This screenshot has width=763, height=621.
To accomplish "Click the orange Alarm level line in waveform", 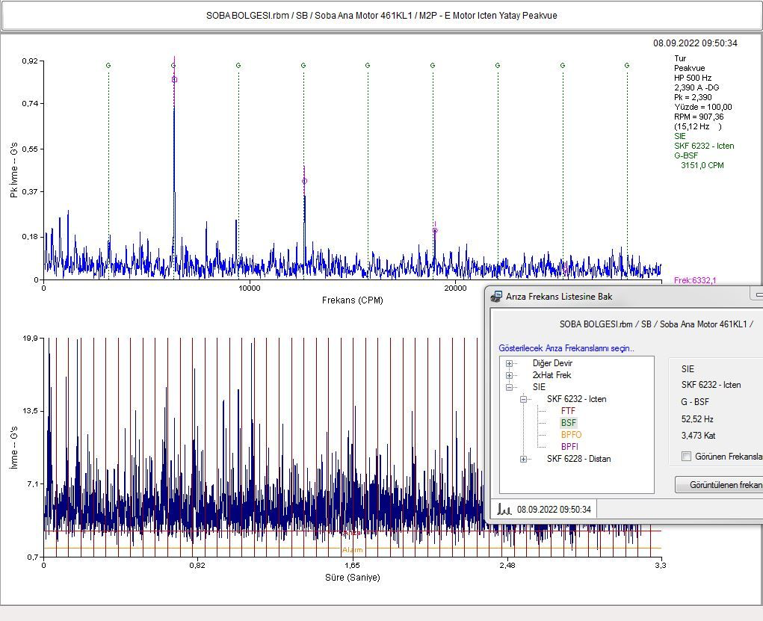I will click(x=352, y=549).
